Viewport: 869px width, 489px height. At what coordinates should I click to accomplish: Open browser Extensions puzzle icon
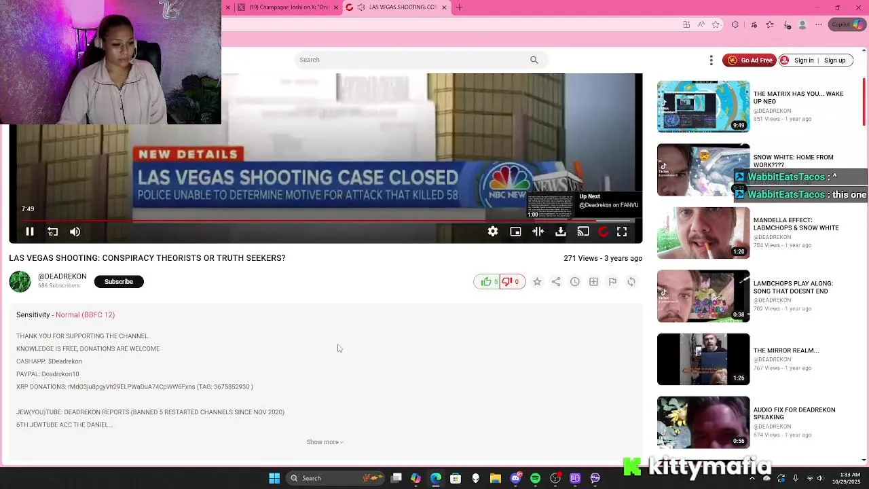coord(735,25)
